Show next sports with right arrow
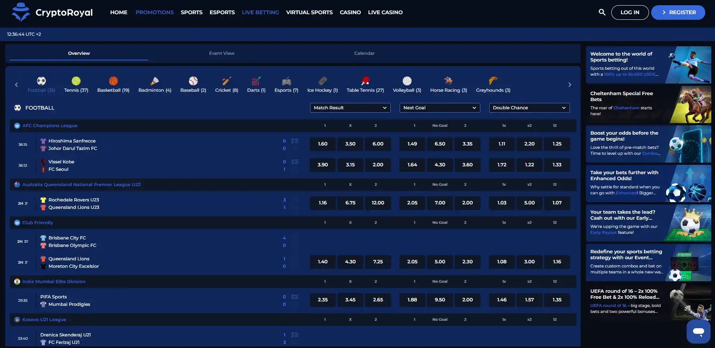This screenshot has width=715, height=348. [570, 85]
